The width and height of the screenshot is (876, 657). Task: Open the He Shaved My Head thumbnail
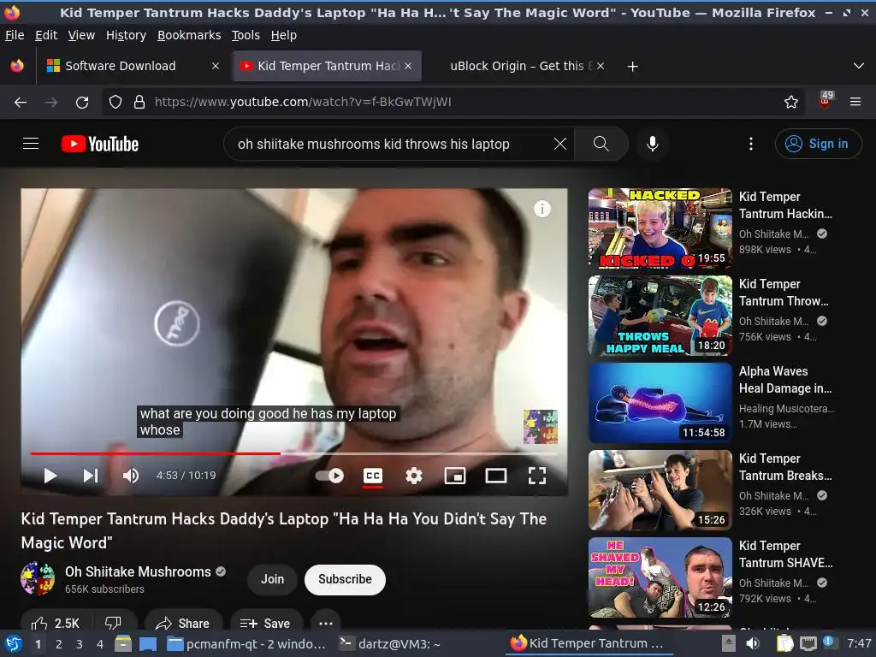click(x=660, y=577)
